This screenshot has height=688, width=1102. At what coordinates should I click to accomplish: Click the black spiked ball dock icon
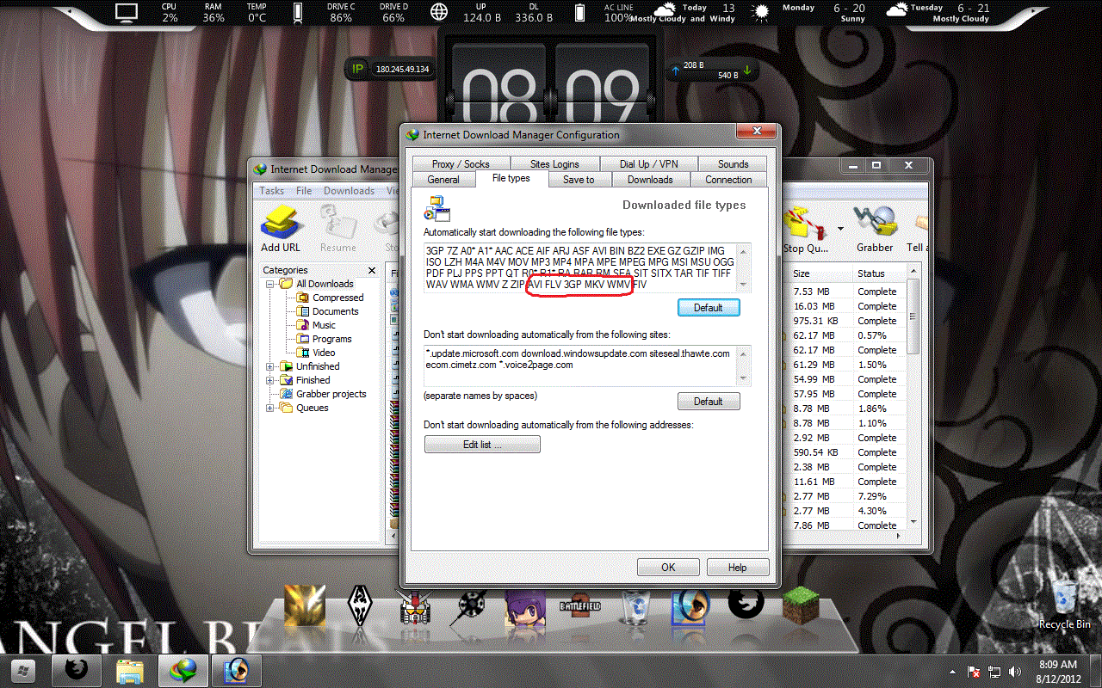[x=471, y=608]
